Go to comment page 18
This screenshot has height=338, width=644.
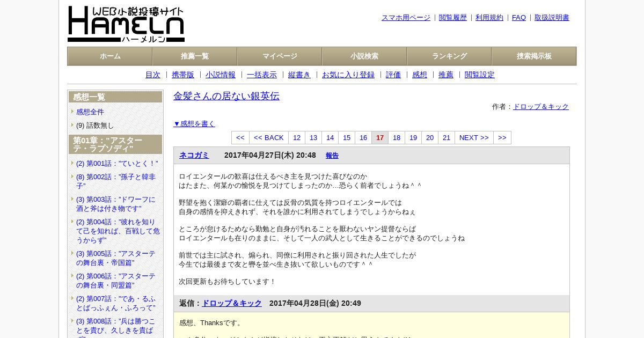click(x=397, y=138)
